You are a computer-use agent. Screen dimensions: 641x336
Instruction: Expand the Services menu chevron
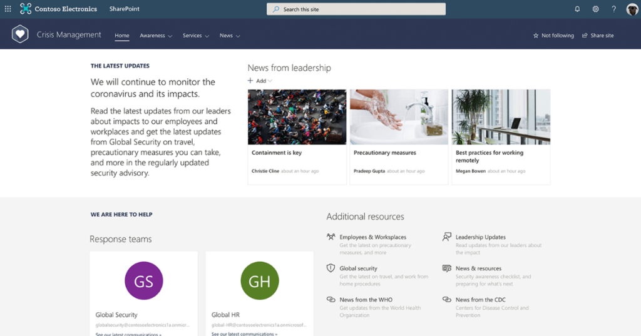pos(207,36)
